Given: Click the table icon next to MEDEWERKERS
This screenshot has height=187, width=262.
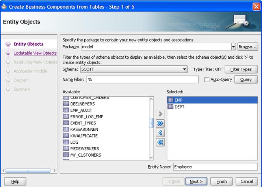Looking at the screenshot, I should point(66,148).
